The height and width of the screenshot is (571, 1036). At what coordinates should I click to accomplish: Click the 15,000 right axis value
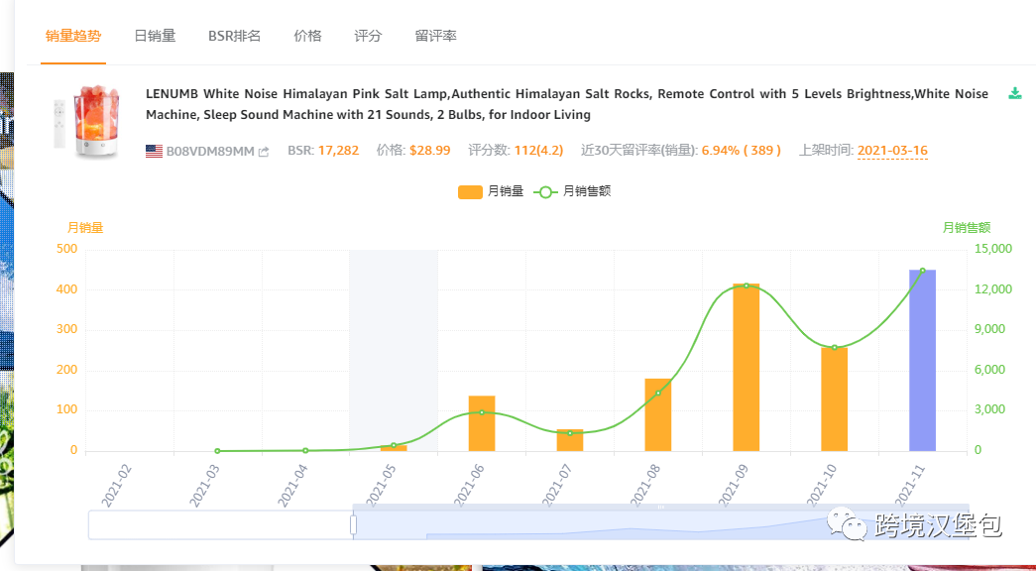993,249
